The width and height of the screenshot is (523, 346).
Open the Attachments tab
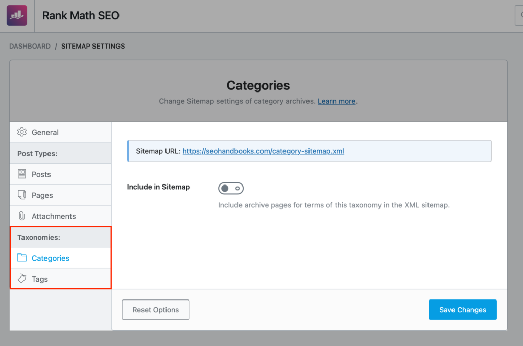(x=60, y=216)
